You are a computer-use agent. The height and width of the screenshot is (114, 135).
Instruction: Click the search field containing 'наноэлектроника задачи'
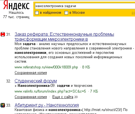(85, 6)
